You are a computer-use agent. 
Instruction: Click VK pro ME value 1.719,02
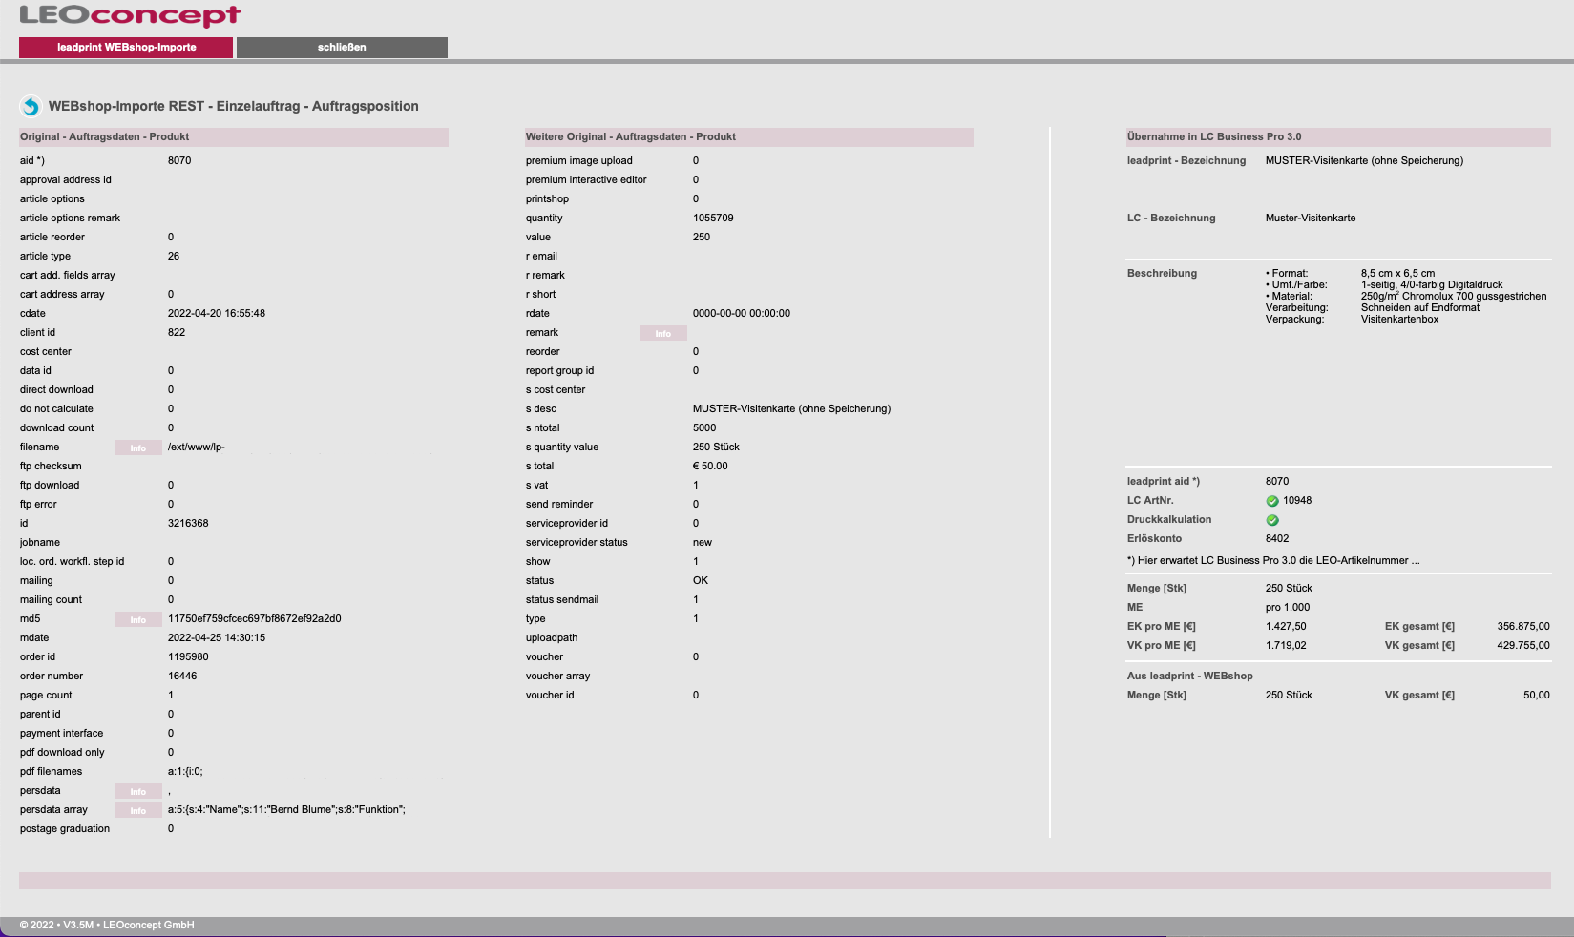[1286, 645]
